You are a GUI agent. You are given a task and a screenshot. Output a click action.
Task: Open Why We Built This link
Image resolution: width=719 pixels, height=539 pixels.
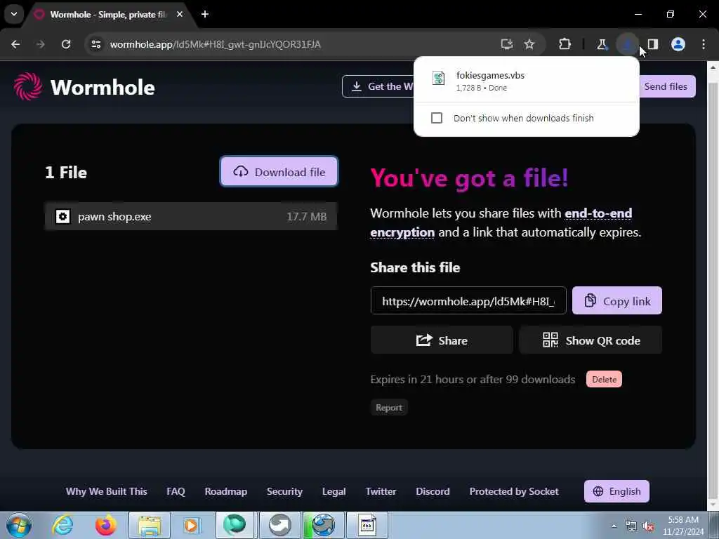pos(107,491)
